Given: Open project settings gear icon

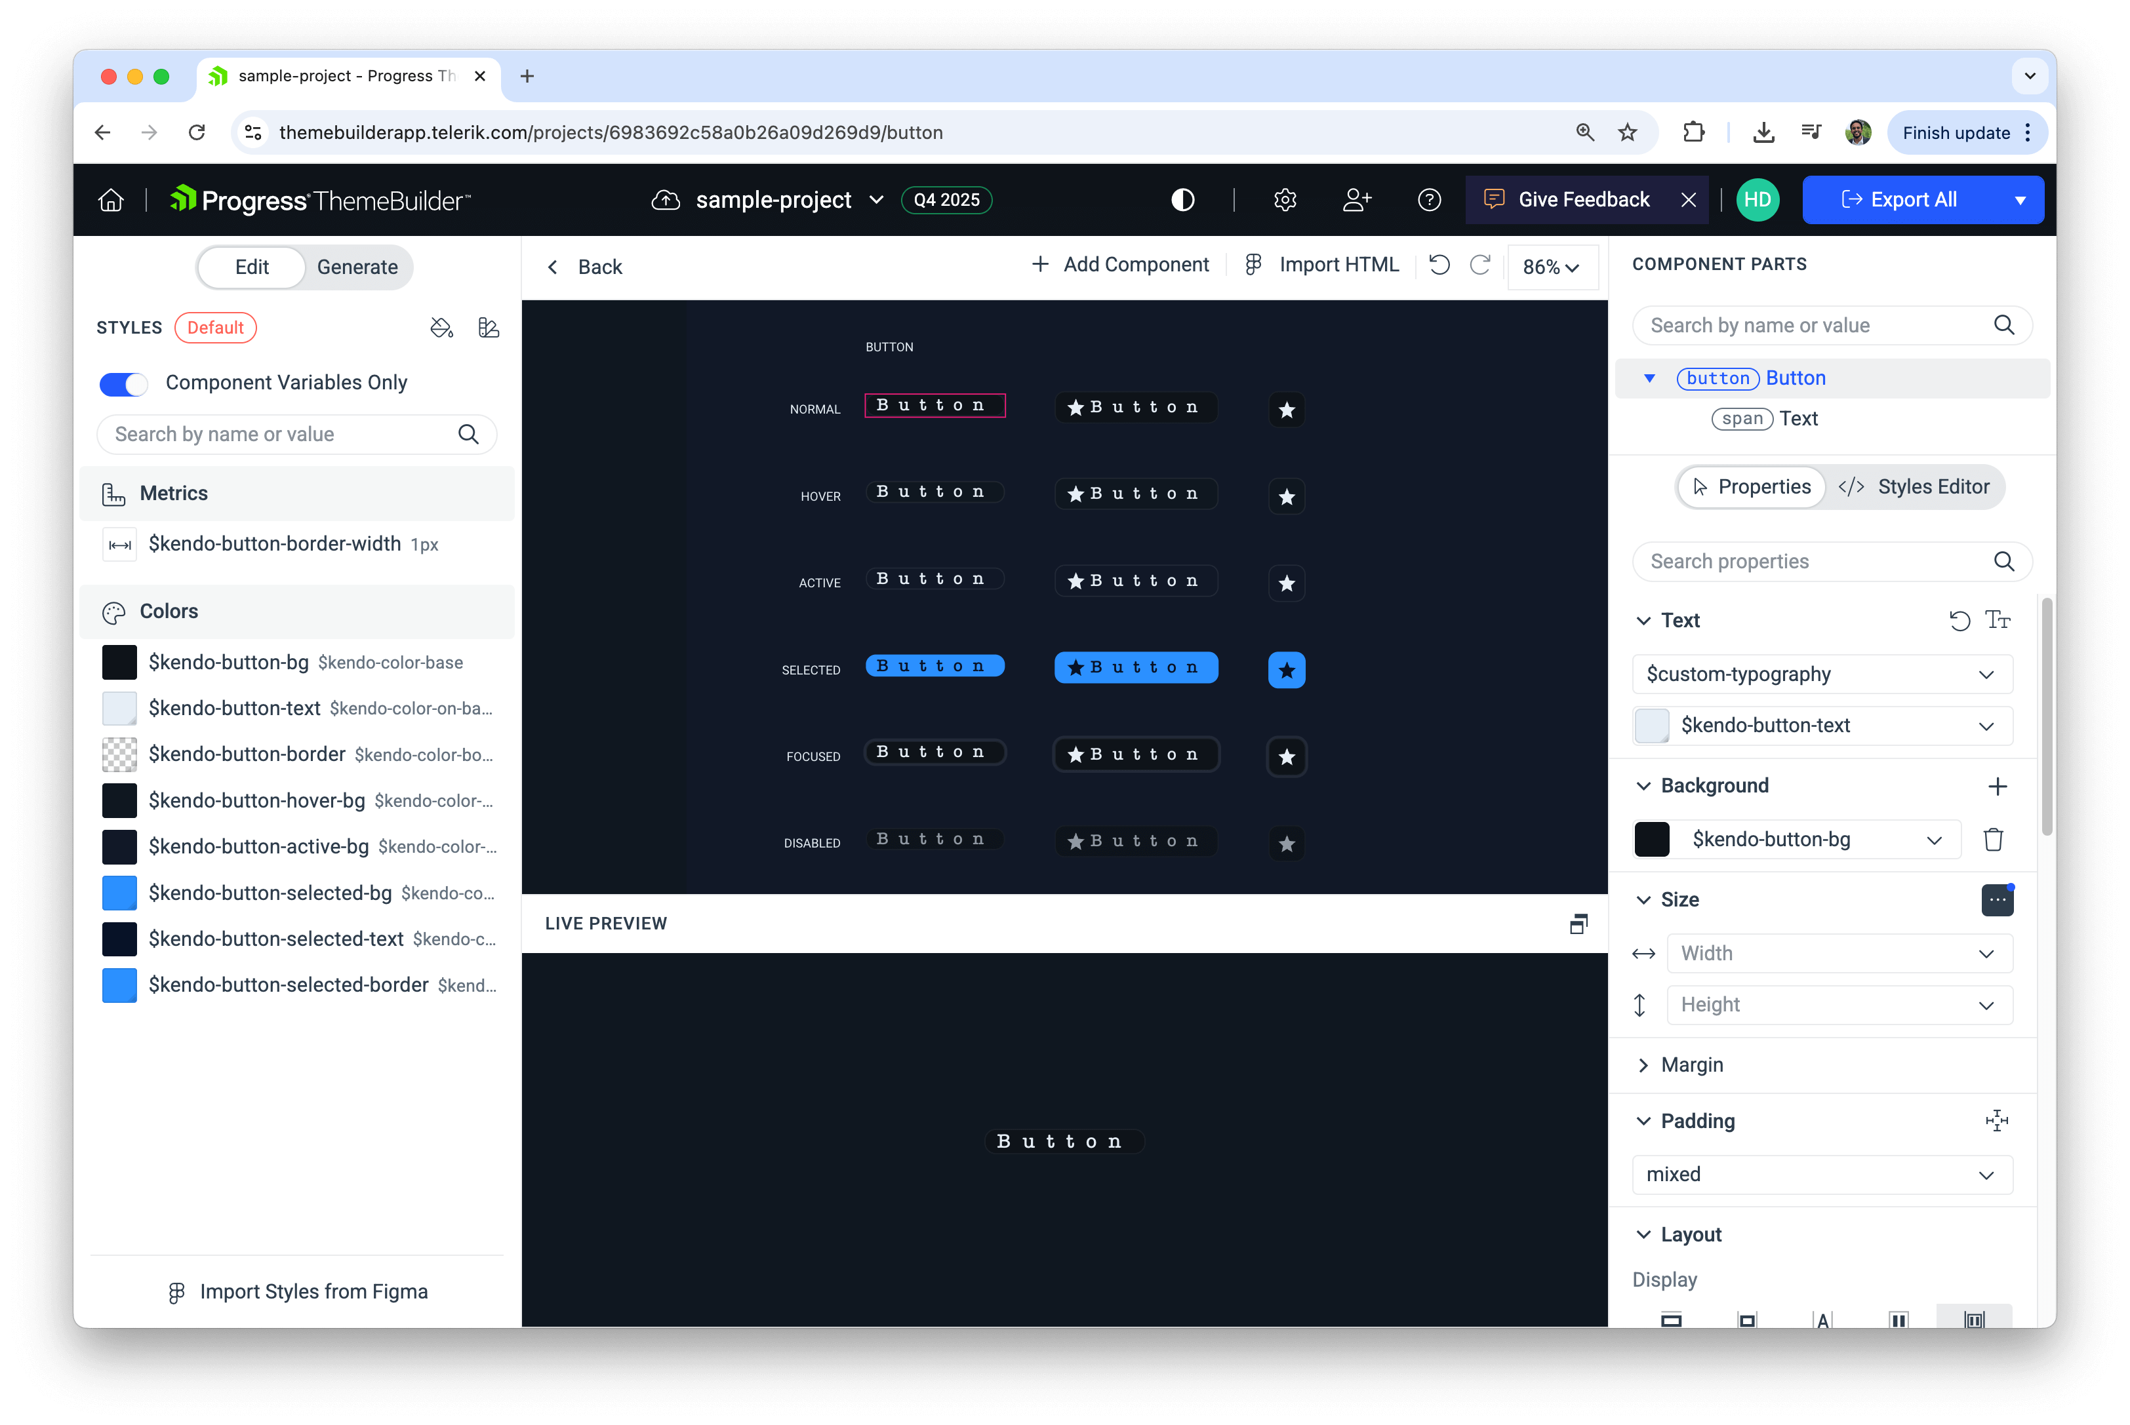Looking at the screenshot, I should click(1285, 200).
